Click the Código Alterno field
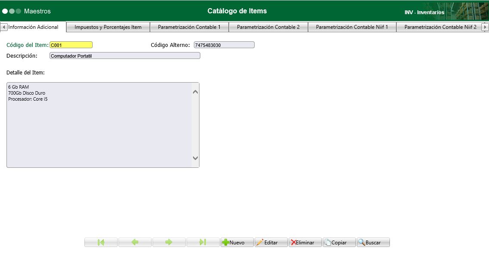Screen dimensions: 489x253 (224, 45)
